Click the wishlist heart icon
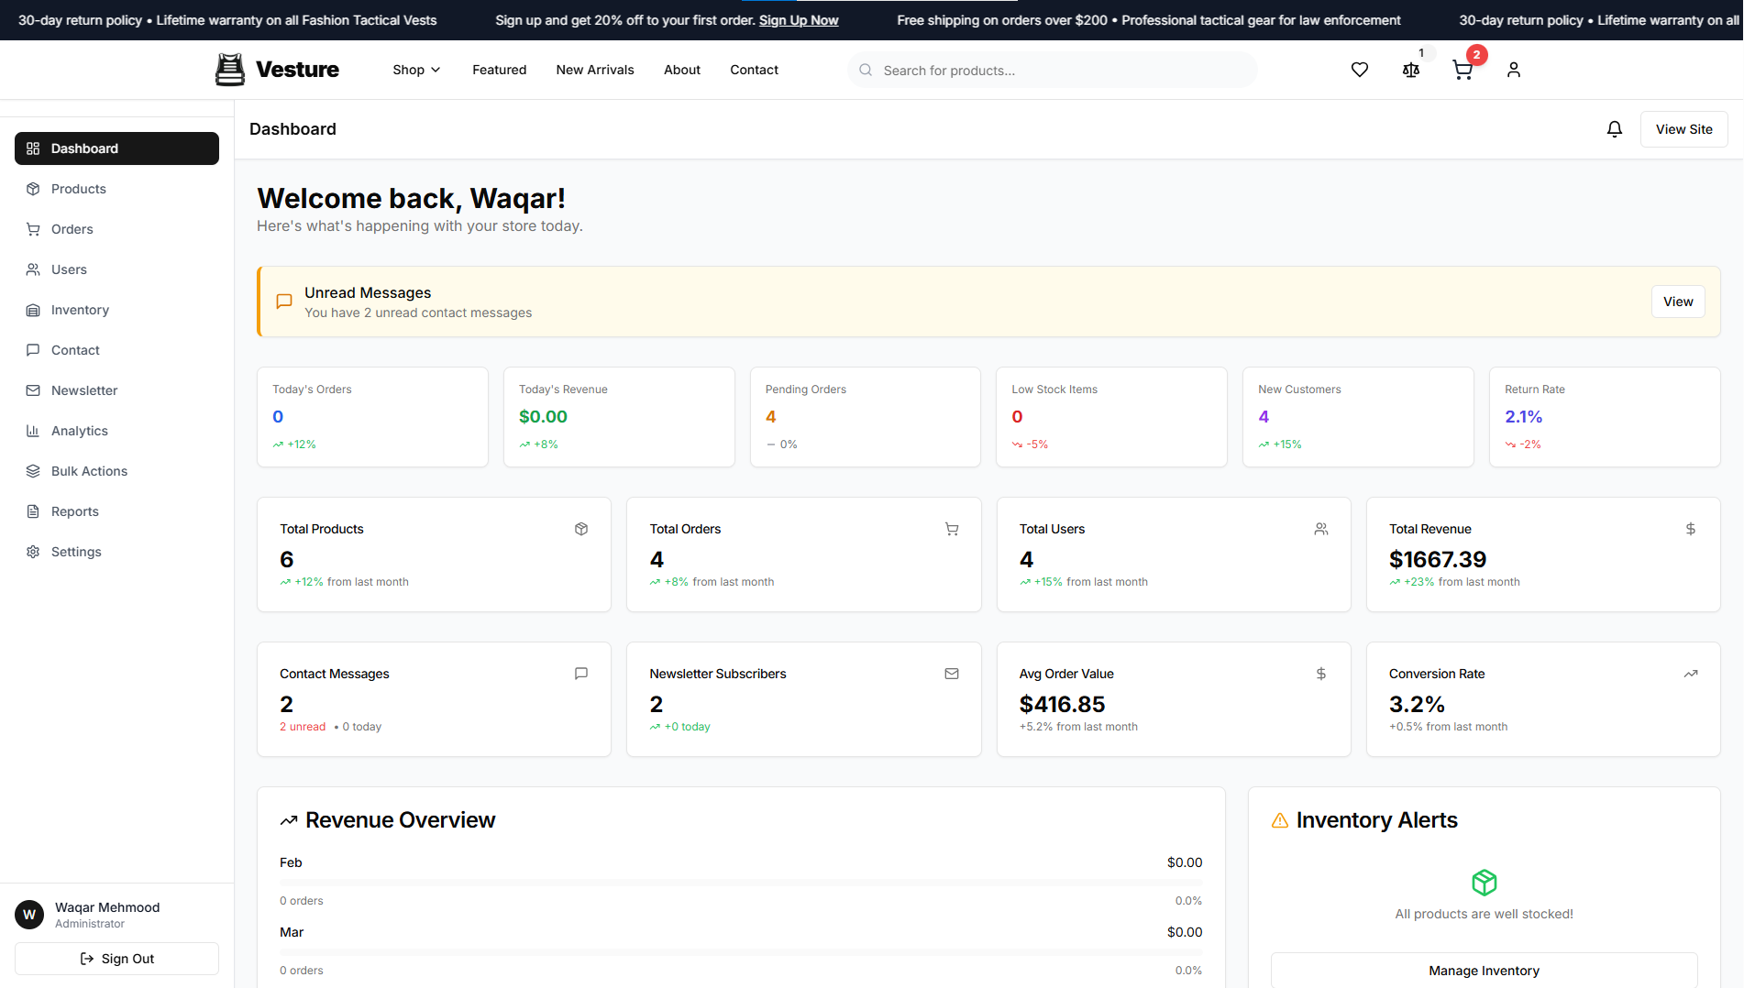 1360,69
